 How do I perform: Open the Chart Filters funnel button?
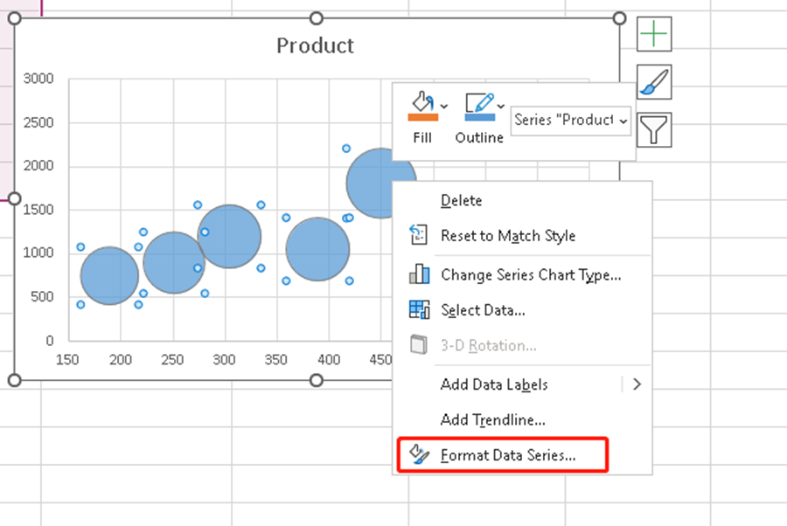[654, 130]
